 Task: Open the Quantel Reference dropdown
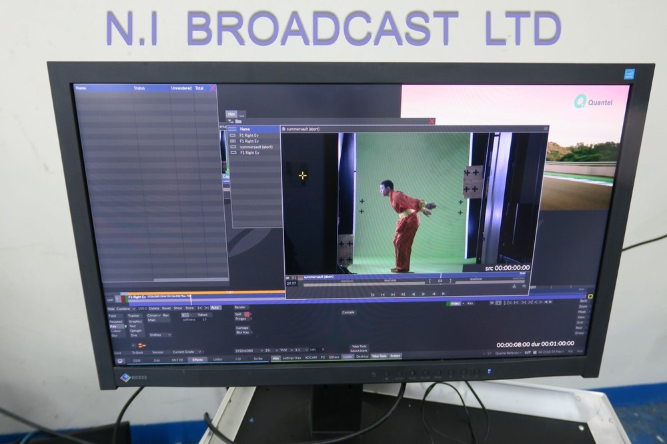tap(509, 353)
